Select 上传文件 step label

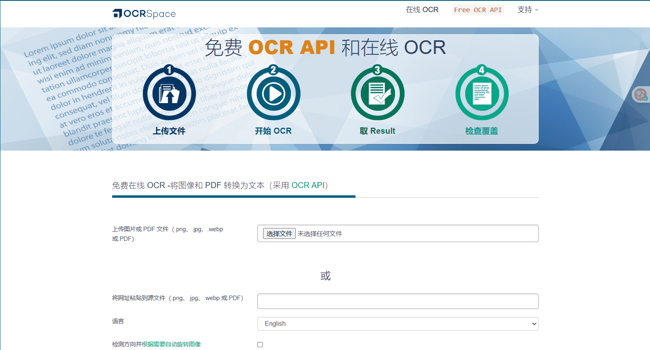tap(169, 131)
